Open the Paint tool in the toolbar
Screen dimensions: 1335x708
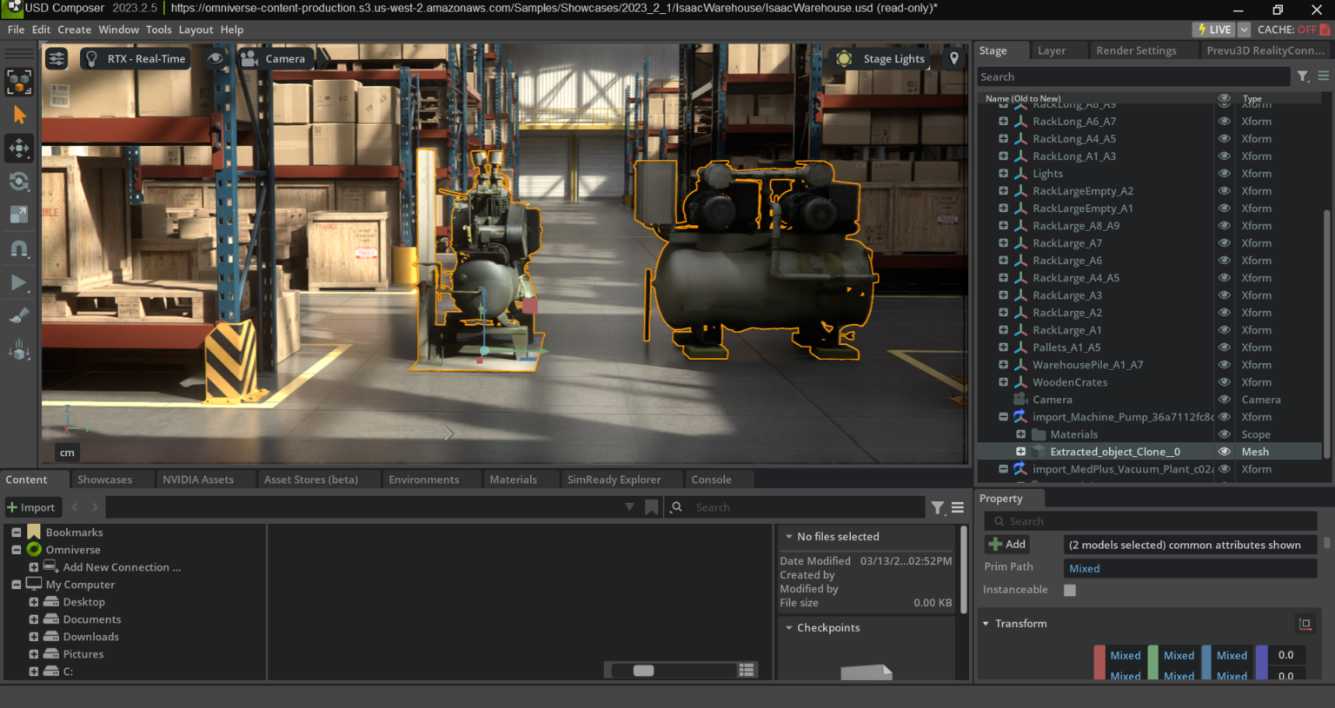[x=19, y=314]
